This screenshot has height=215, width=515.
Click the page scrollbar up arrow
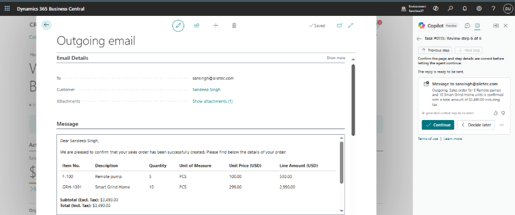pyautogui.click(x=353, y=59)
